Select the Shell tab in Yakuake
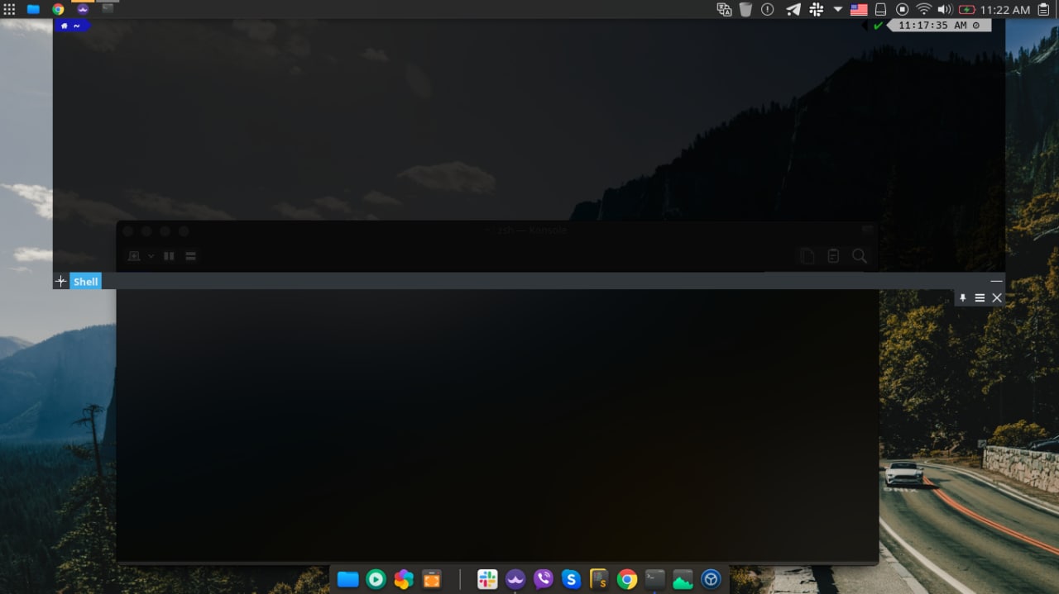Viewport: 1059px width, 594px height. coord(85,282)
